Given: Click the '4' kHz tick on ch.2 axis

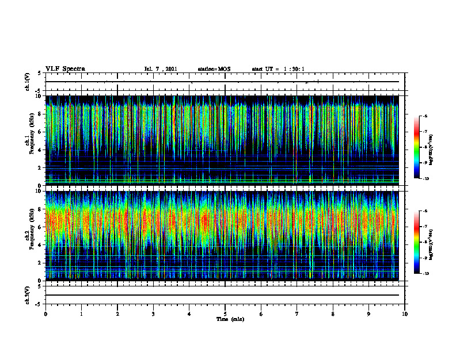Looking at the screenshot, I should click(40, 245).
